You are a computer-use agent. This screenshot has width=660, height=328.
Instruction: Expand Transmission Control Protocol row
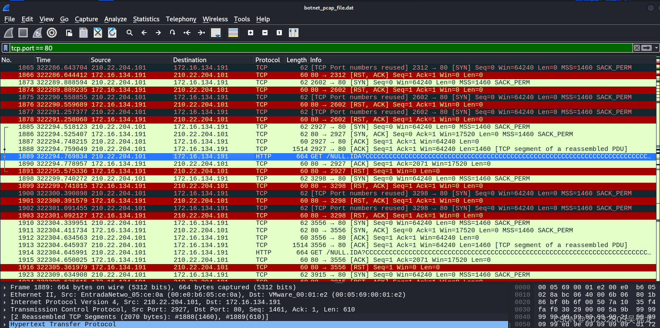5,310
